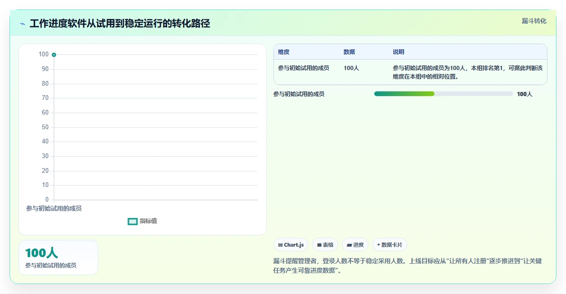566x294 pixels.
Task: Toggle the 指标值 legend item
Action: [142, 221]
